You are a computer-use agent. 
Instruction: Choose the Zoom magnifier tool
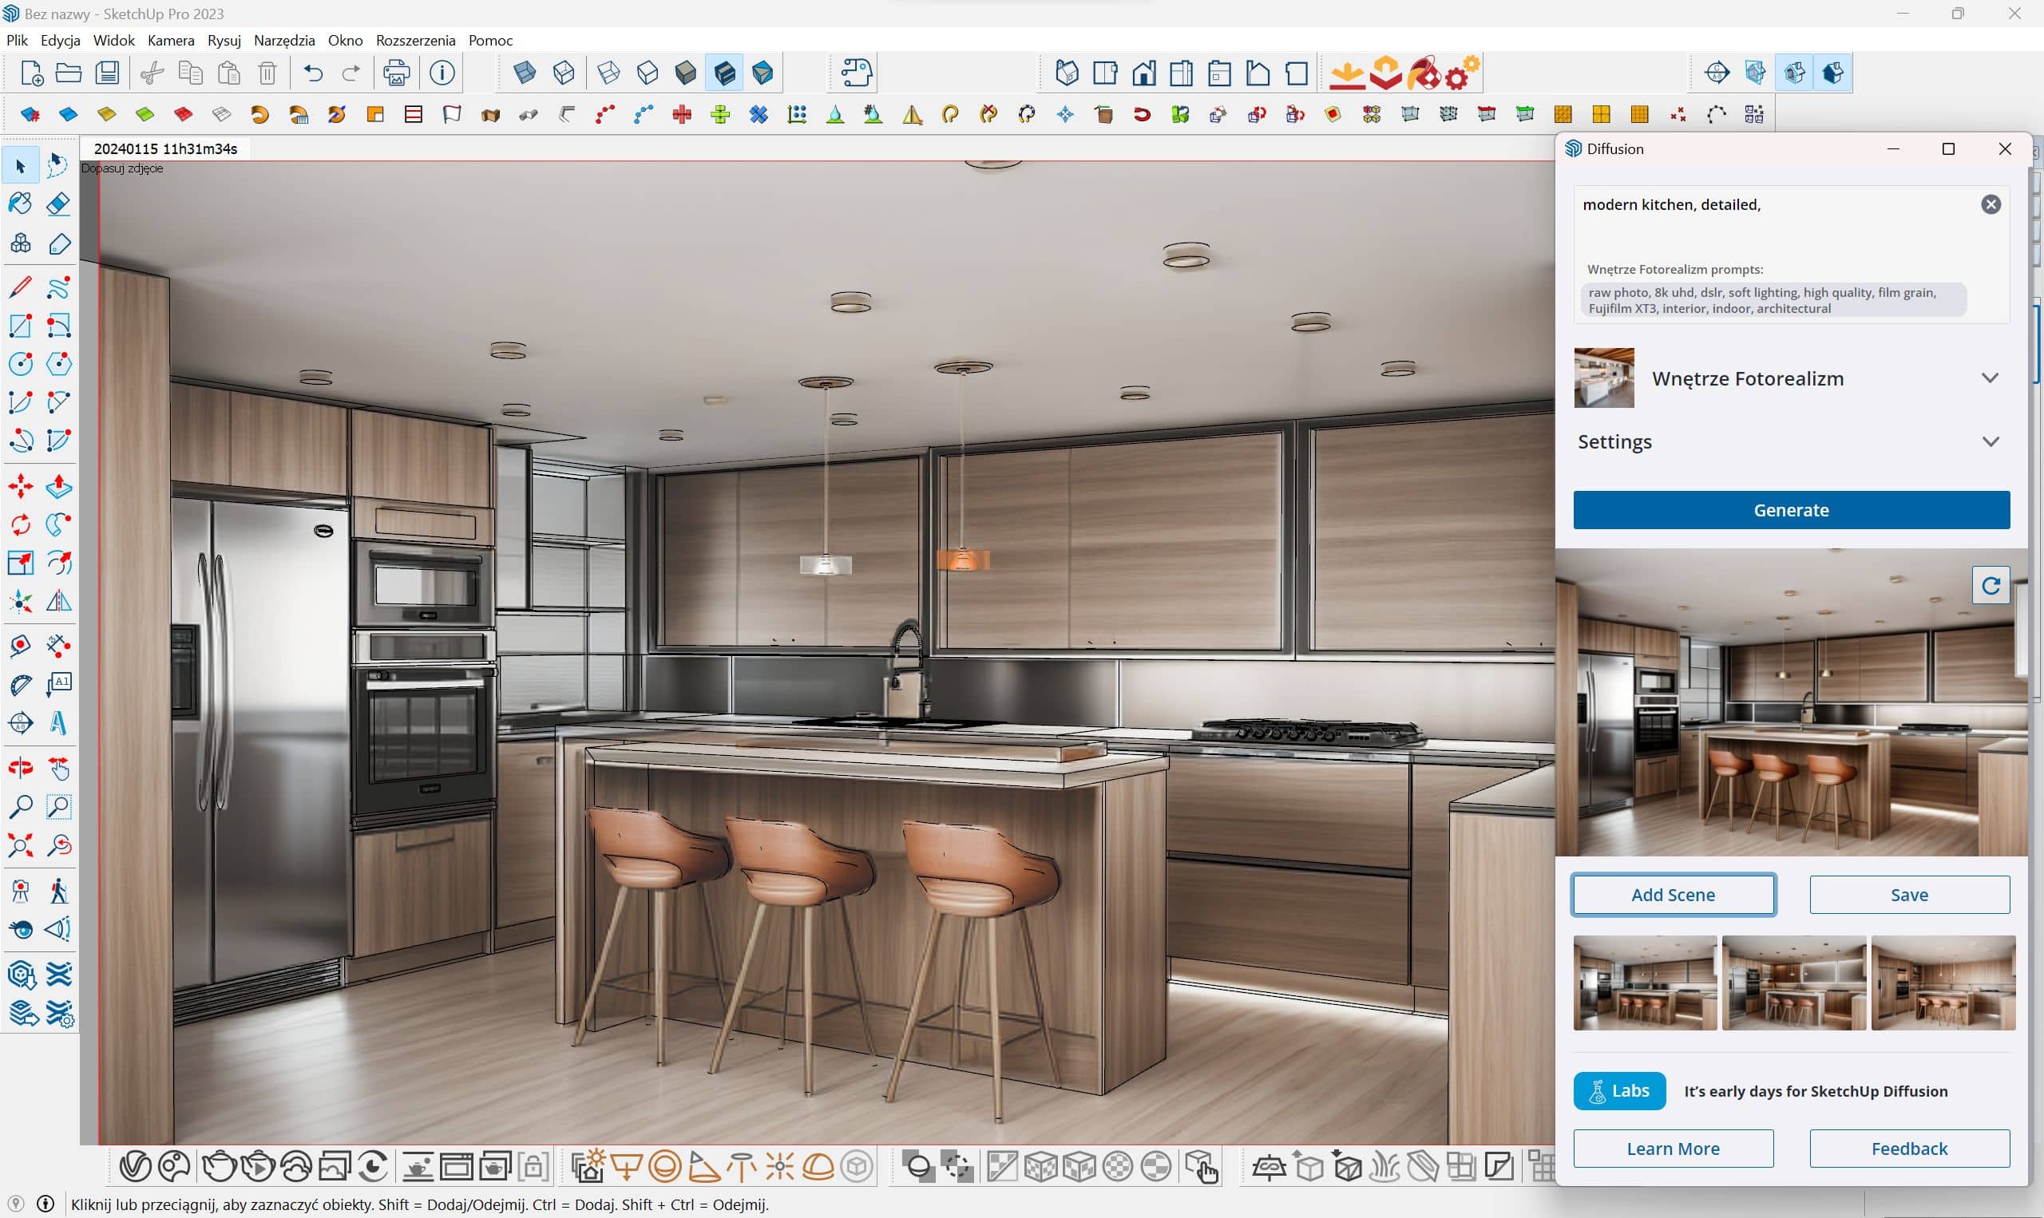(21, 808)
